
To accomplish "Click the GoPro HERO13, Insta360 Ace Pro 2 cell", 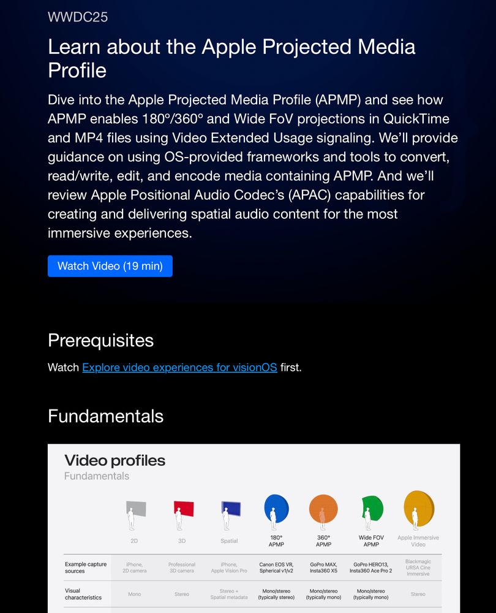I will pos(370,568).
